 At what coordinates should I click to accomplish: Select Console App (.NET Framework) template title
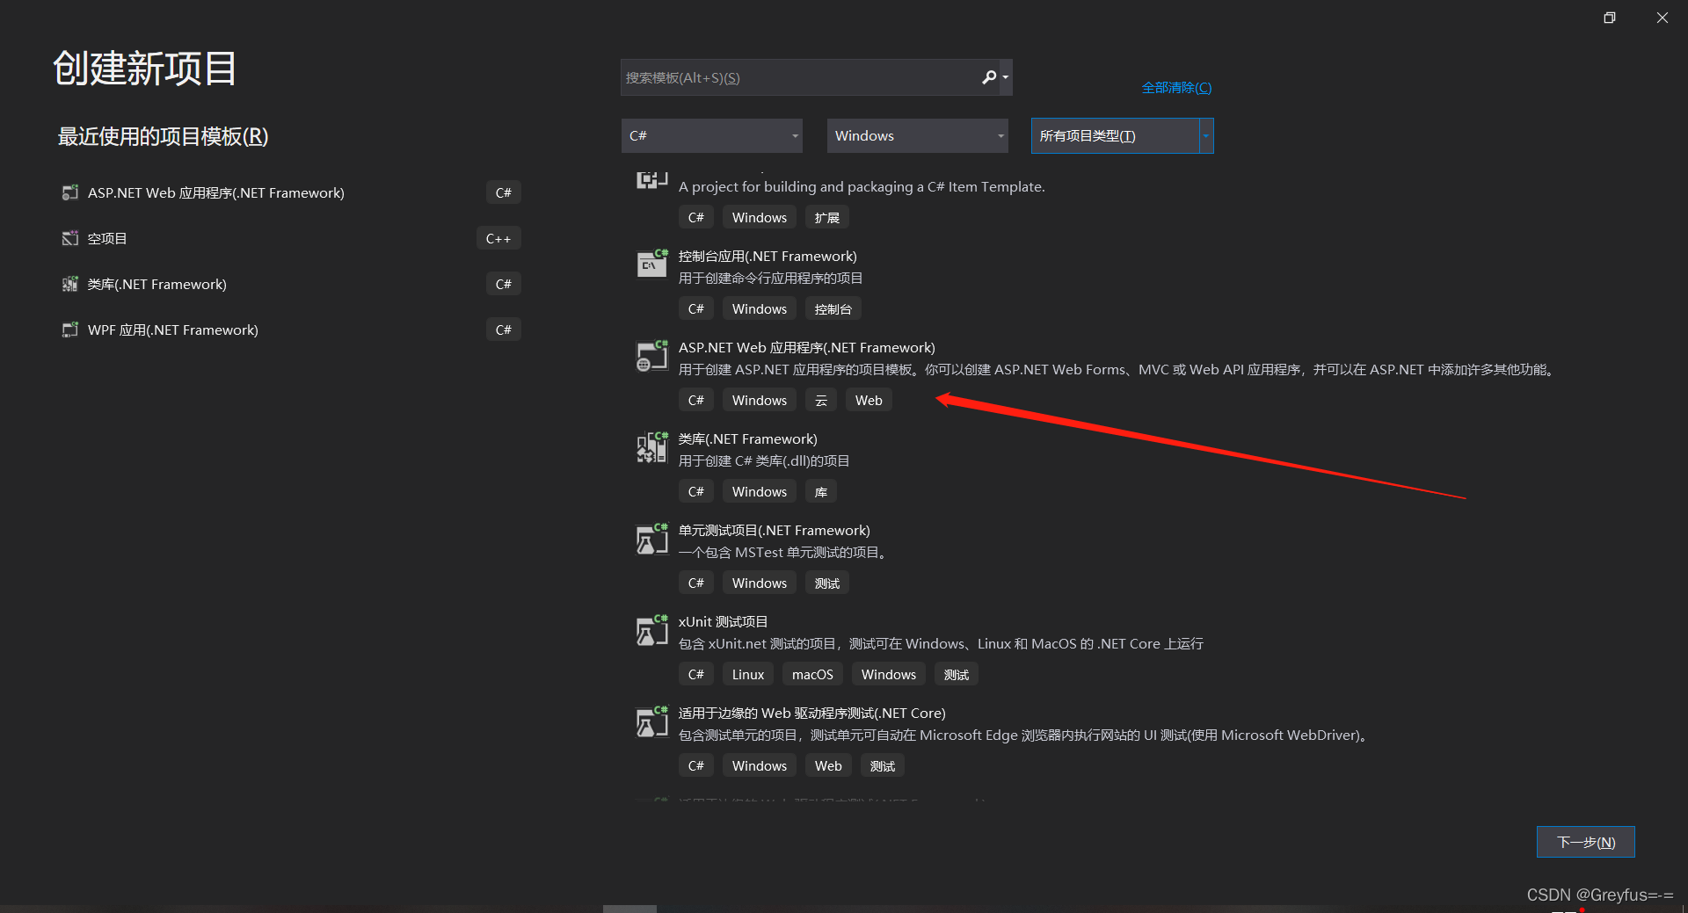[x=768, y=257]
